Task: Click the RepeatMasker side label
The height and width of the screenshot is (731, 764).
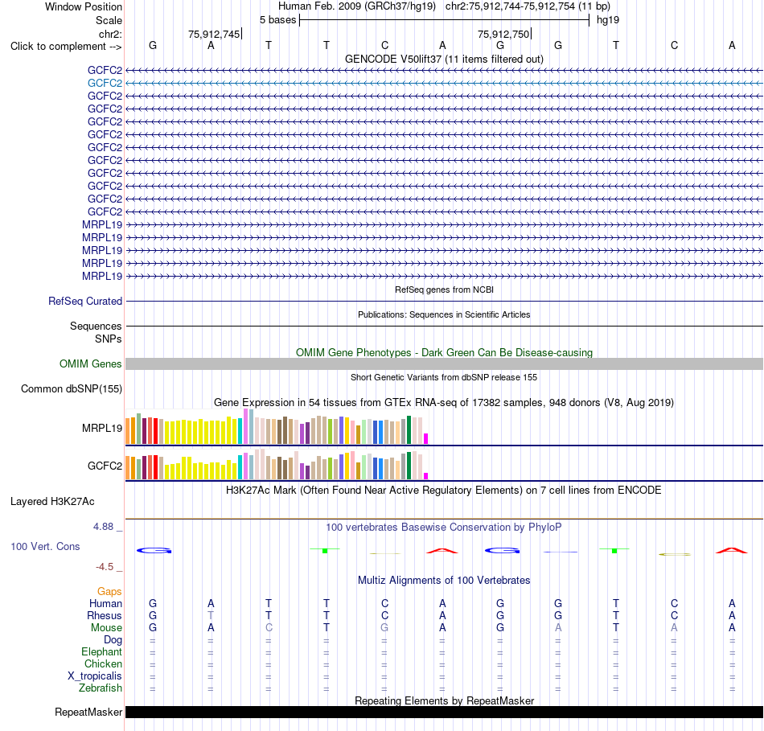Action: [x=88, y=713]
